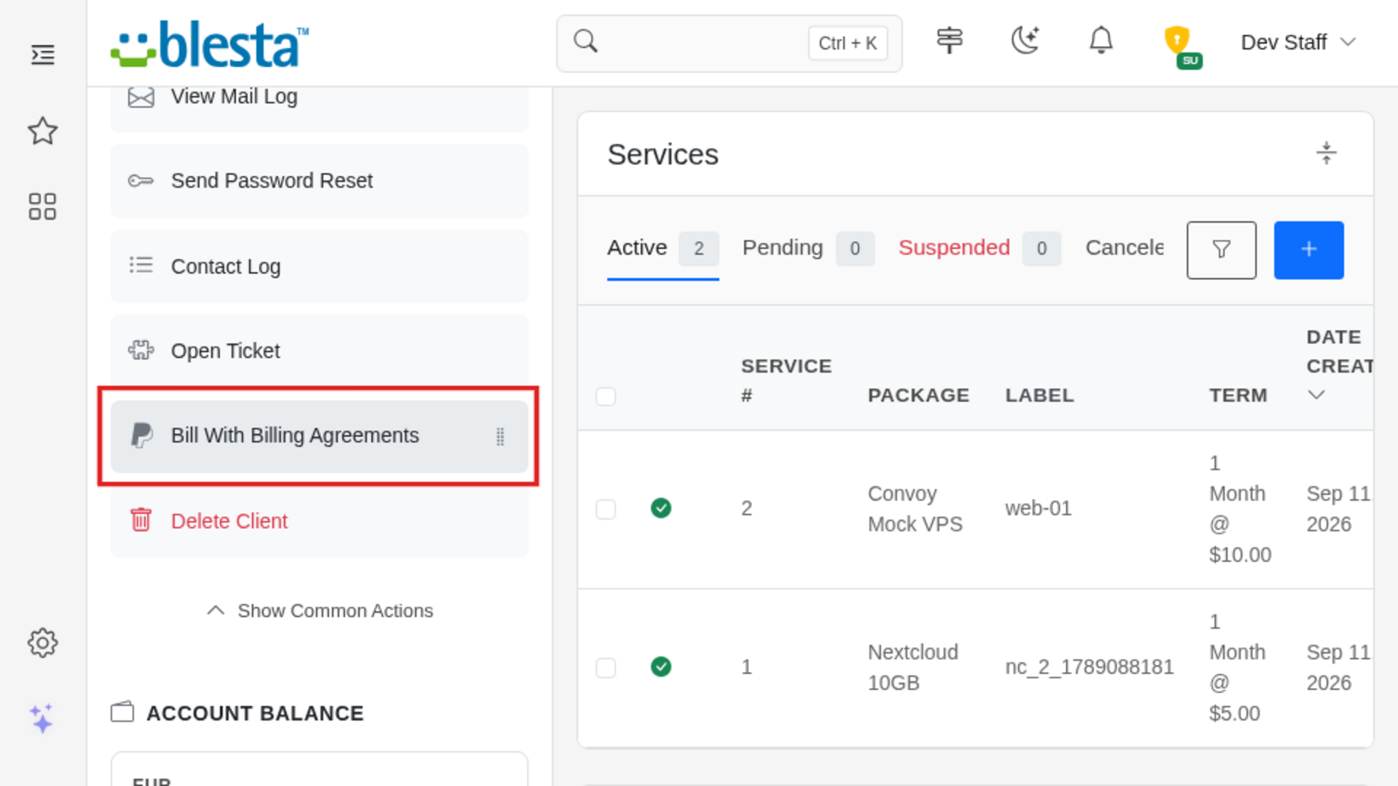Toggle the select-all services checkbox
This screenshot has height=786, width=1398.
click(x=606, y=397)
